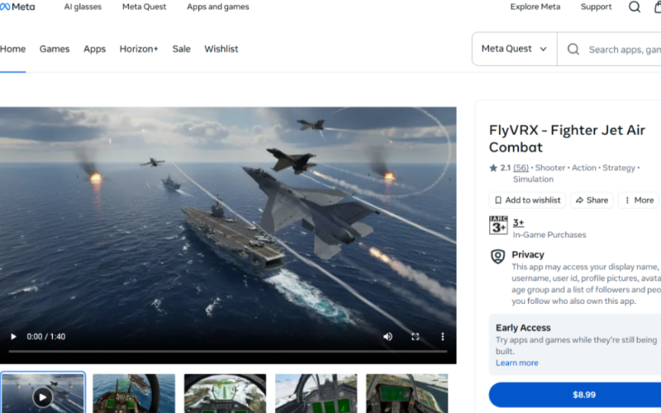
Task: Open the Home tab
Action: click(x=12, y=49)
